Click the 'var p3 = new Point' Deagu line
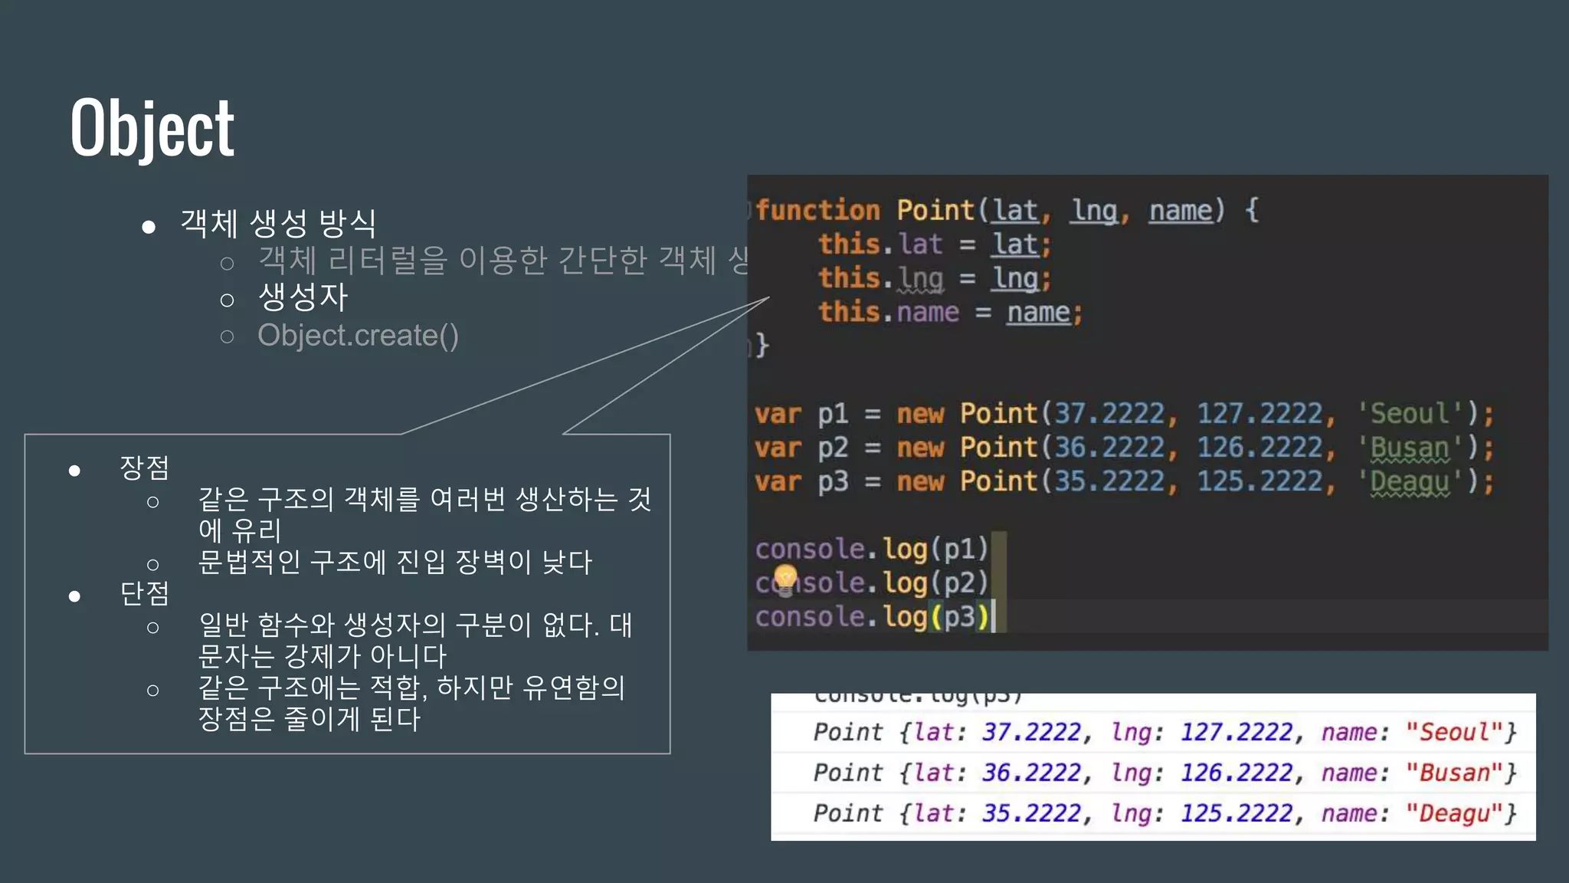 click(1124, 481)
